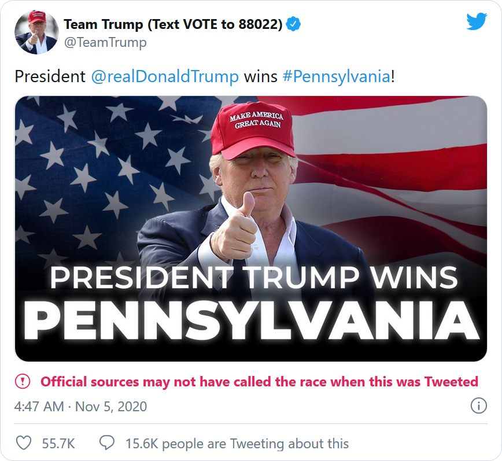
Task: Click the "Official sources may not have called" notice
Action: click(x=259, y=382)
